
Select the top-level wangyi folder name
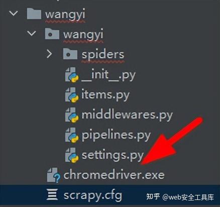(65, 15)
